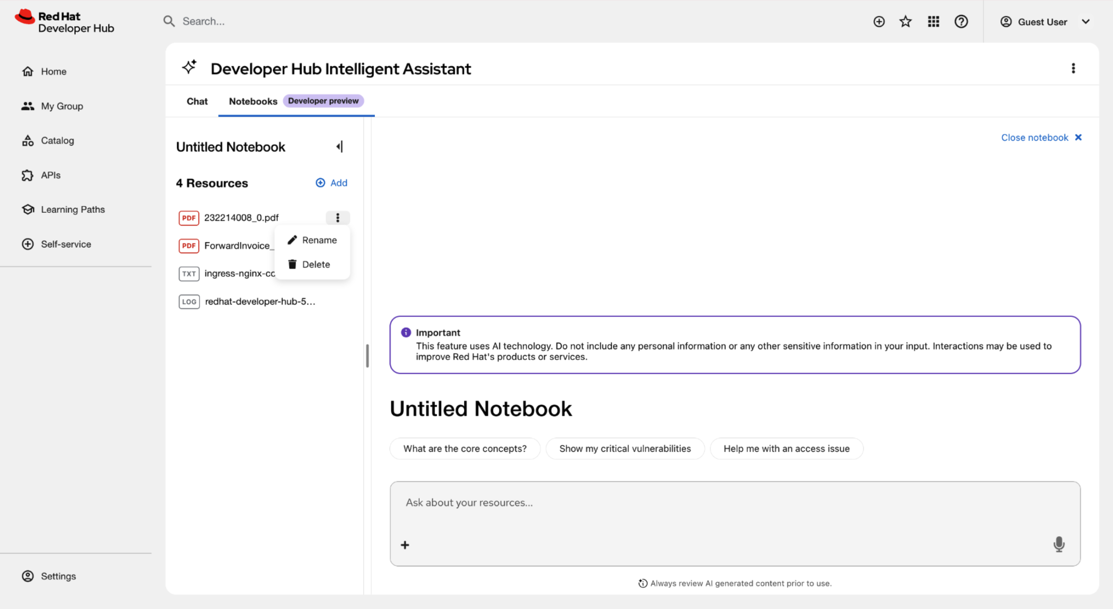Open the help question mark icon
The height and width of the screenshot is (609, 1113).
pyautogui.click(x=961, y=21)
